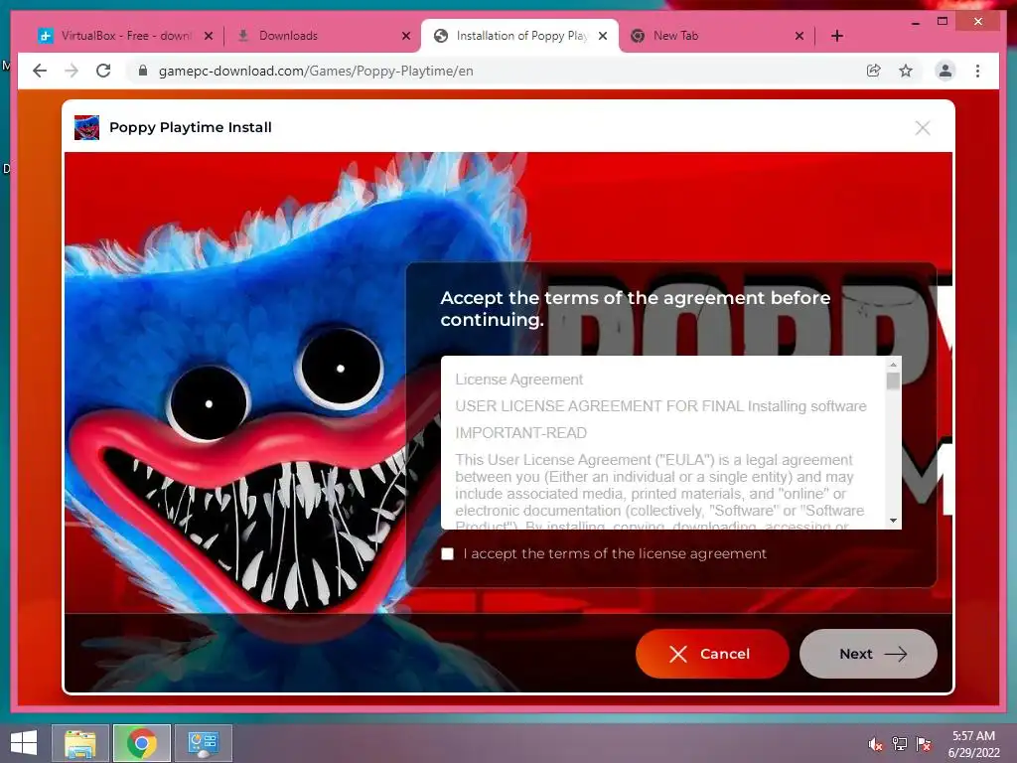
Task: Click the Chrome taskbar icon
Action: pos(142,743)
